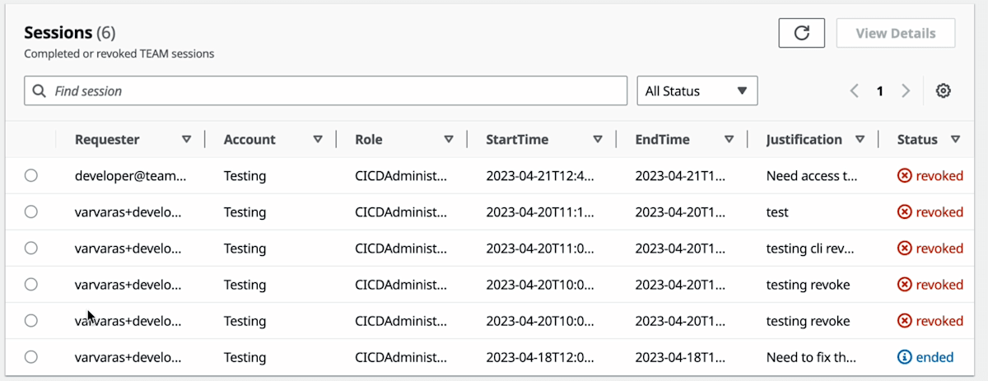Select radio for developer@team session
The height and width of the screenshot is (381, 988).
30,175
